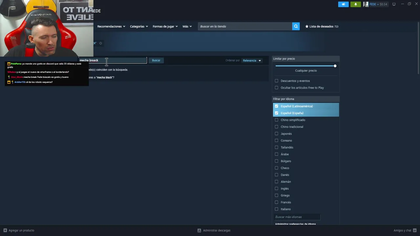The height and width of the screenshot is (236, 420).
Task: Check the Tailandés language filter
Action: pos(276,147)
